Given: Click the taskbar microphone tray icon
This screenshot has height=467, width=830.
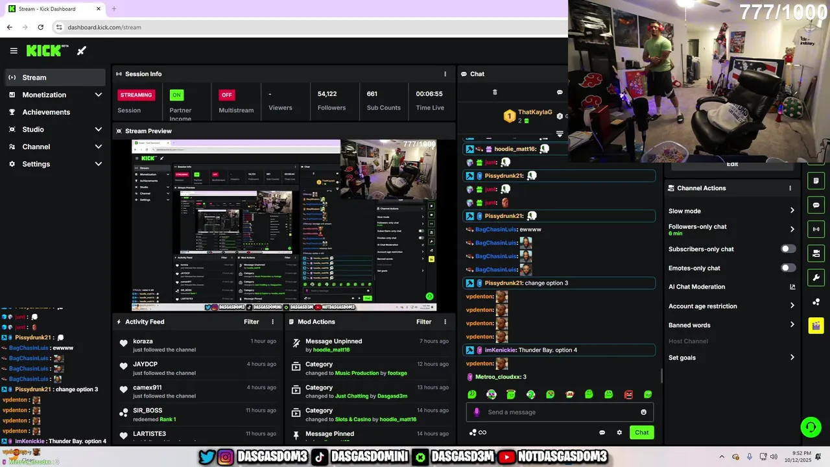Looking at the screenshot, I should [750, 457].
